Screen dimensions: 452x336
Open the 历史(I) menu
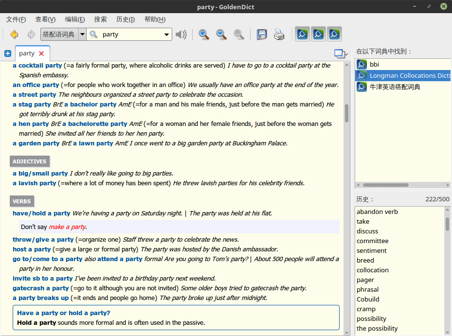click(126, 19)
